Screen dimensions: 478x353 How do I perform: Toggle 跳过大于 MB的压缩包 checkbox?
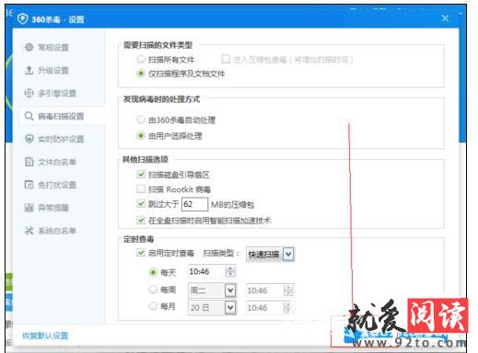[x=141, y=204]
